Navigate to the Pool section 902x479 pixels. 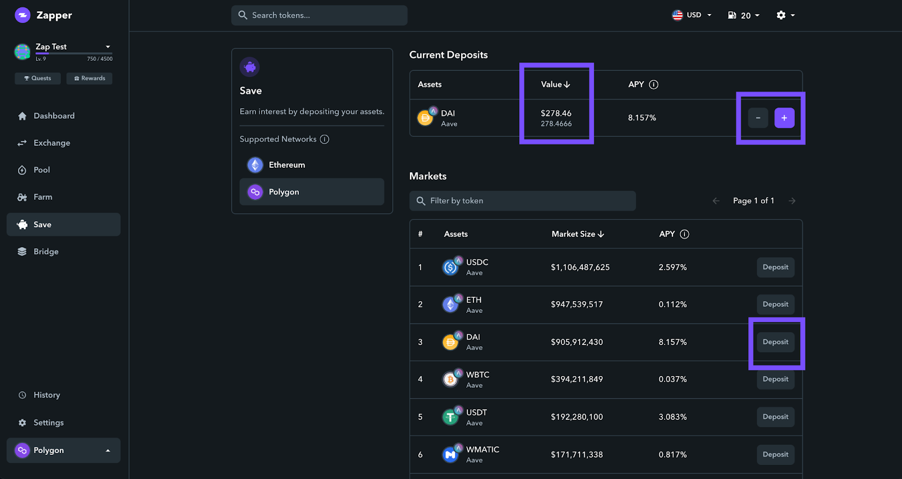(x=64, y=170)
